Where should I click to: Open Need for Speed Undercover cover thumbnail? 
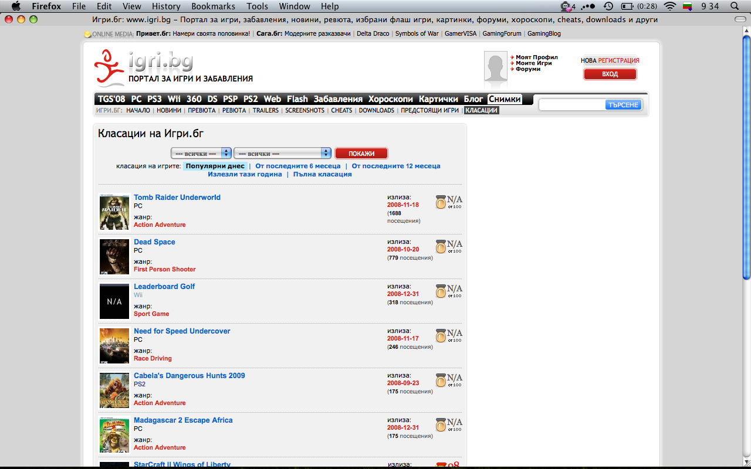[114, 346]
